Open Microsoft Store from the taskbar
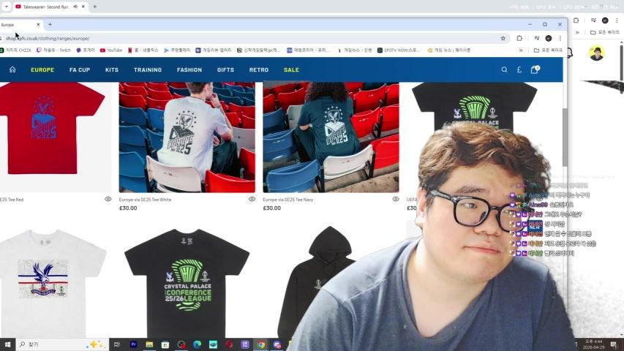 pos(165,344)
